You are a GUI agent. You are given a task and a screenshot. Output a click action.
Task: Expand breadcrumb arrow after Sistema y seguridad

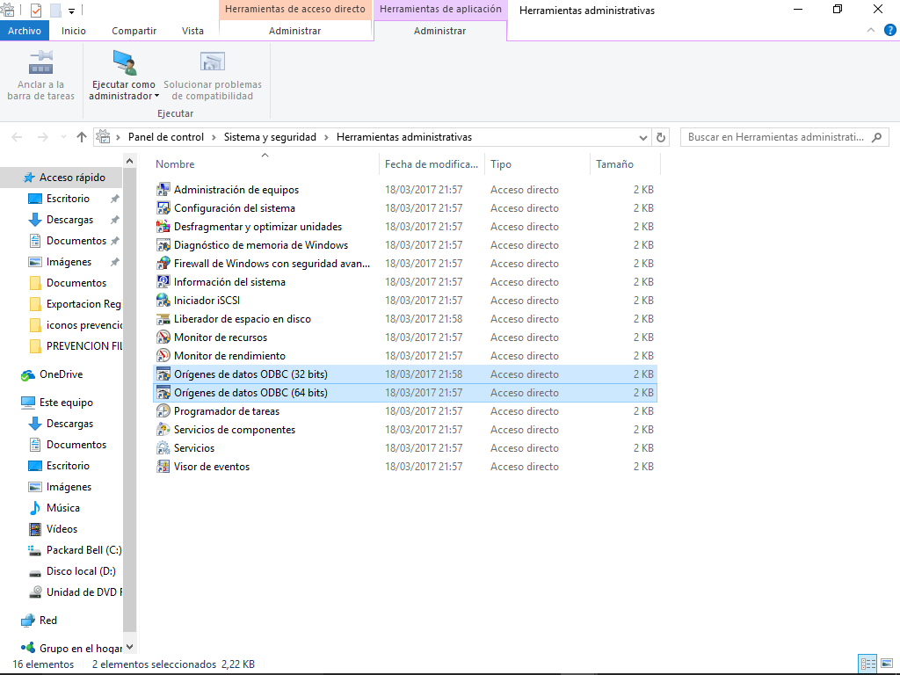[x=326, y=137]
